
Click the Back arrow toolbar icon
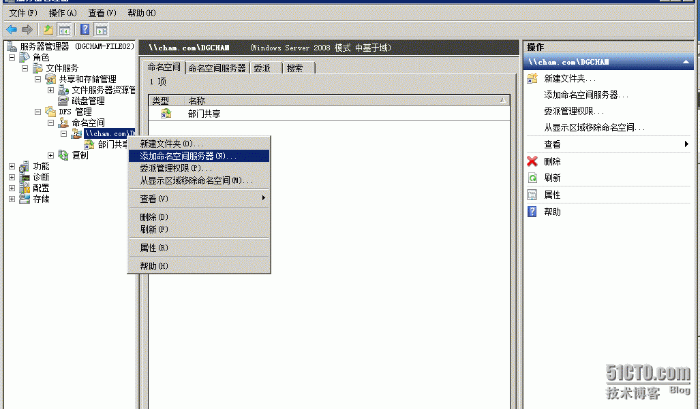click(12, 30)
